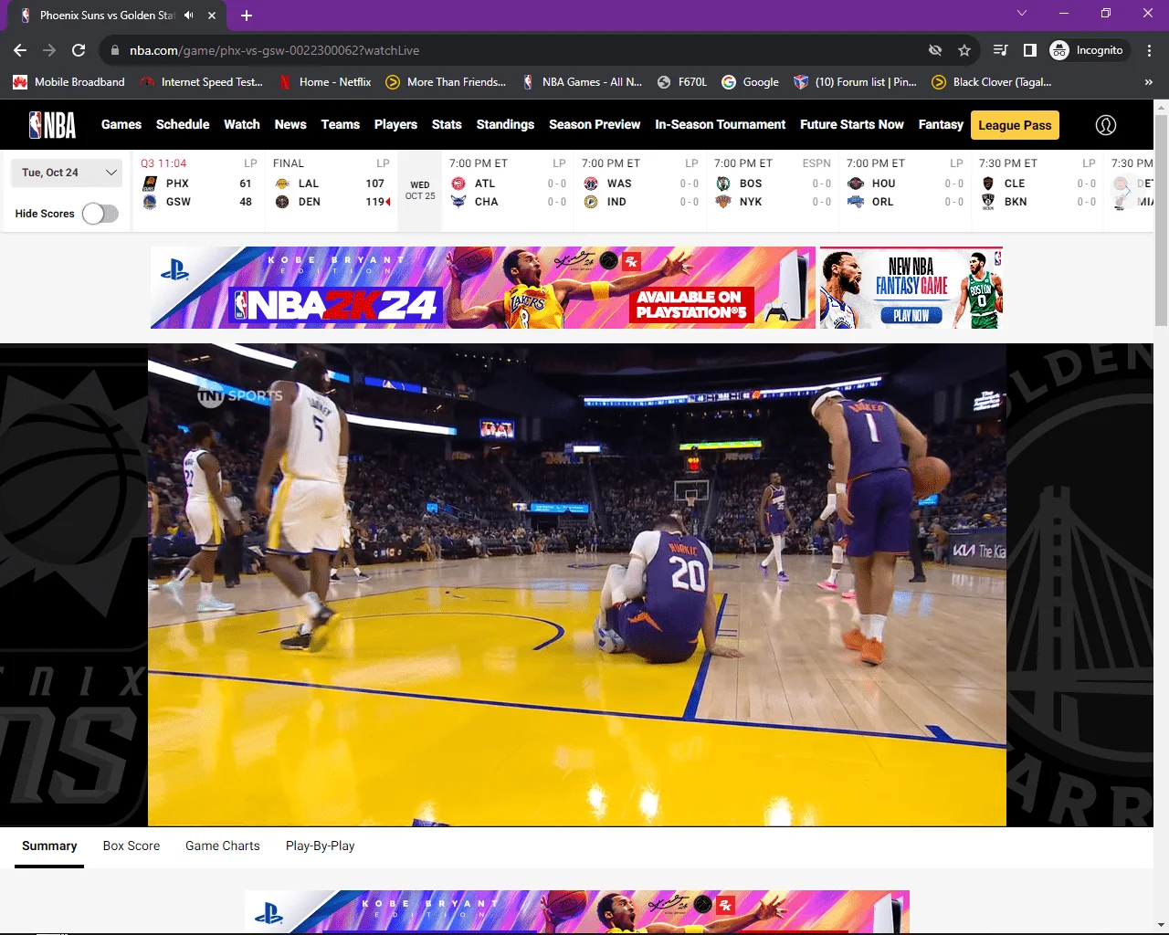Open Chrome's tab search dropdown arrow
The image size is (1169, 935).
tap(1022, 14)
